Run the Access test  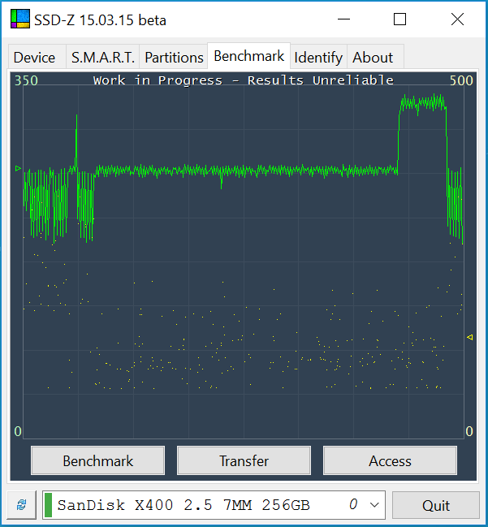[x=390, y=460]
